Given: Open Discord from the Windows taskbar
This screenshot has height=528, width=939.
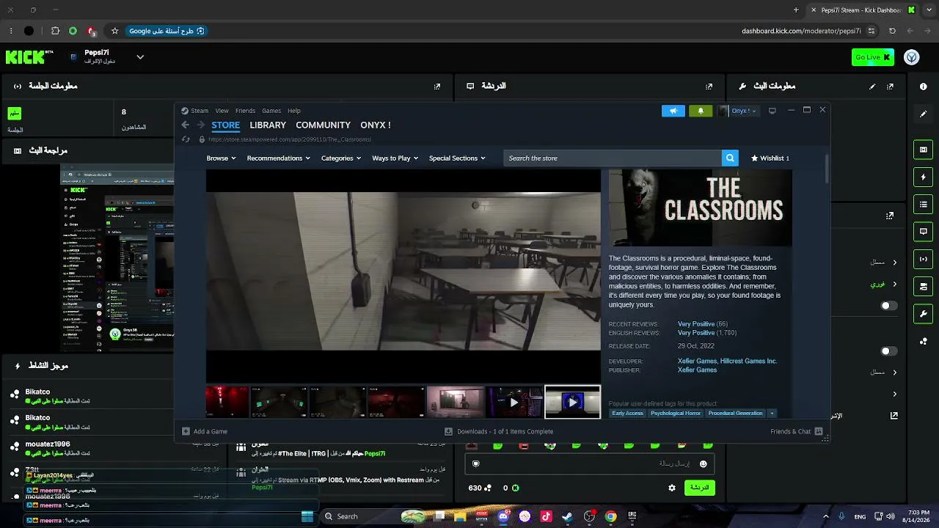Looking at the screenshot, I should [x=503, y=516].
